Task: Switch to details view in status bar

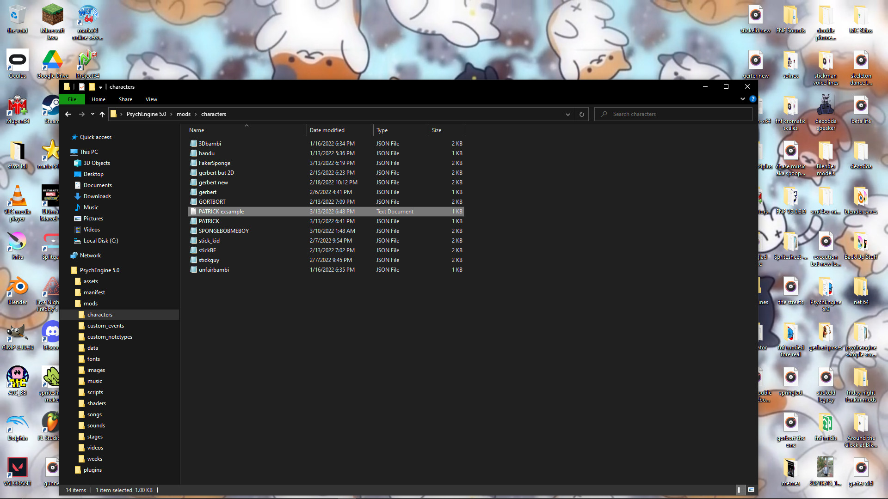Action: coord(739,490)
